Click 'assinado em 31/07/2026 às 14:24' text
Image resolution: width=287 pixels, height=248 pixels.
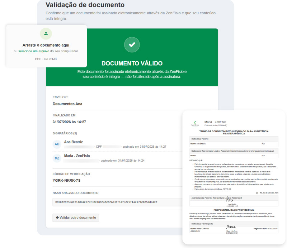point(123,161)
